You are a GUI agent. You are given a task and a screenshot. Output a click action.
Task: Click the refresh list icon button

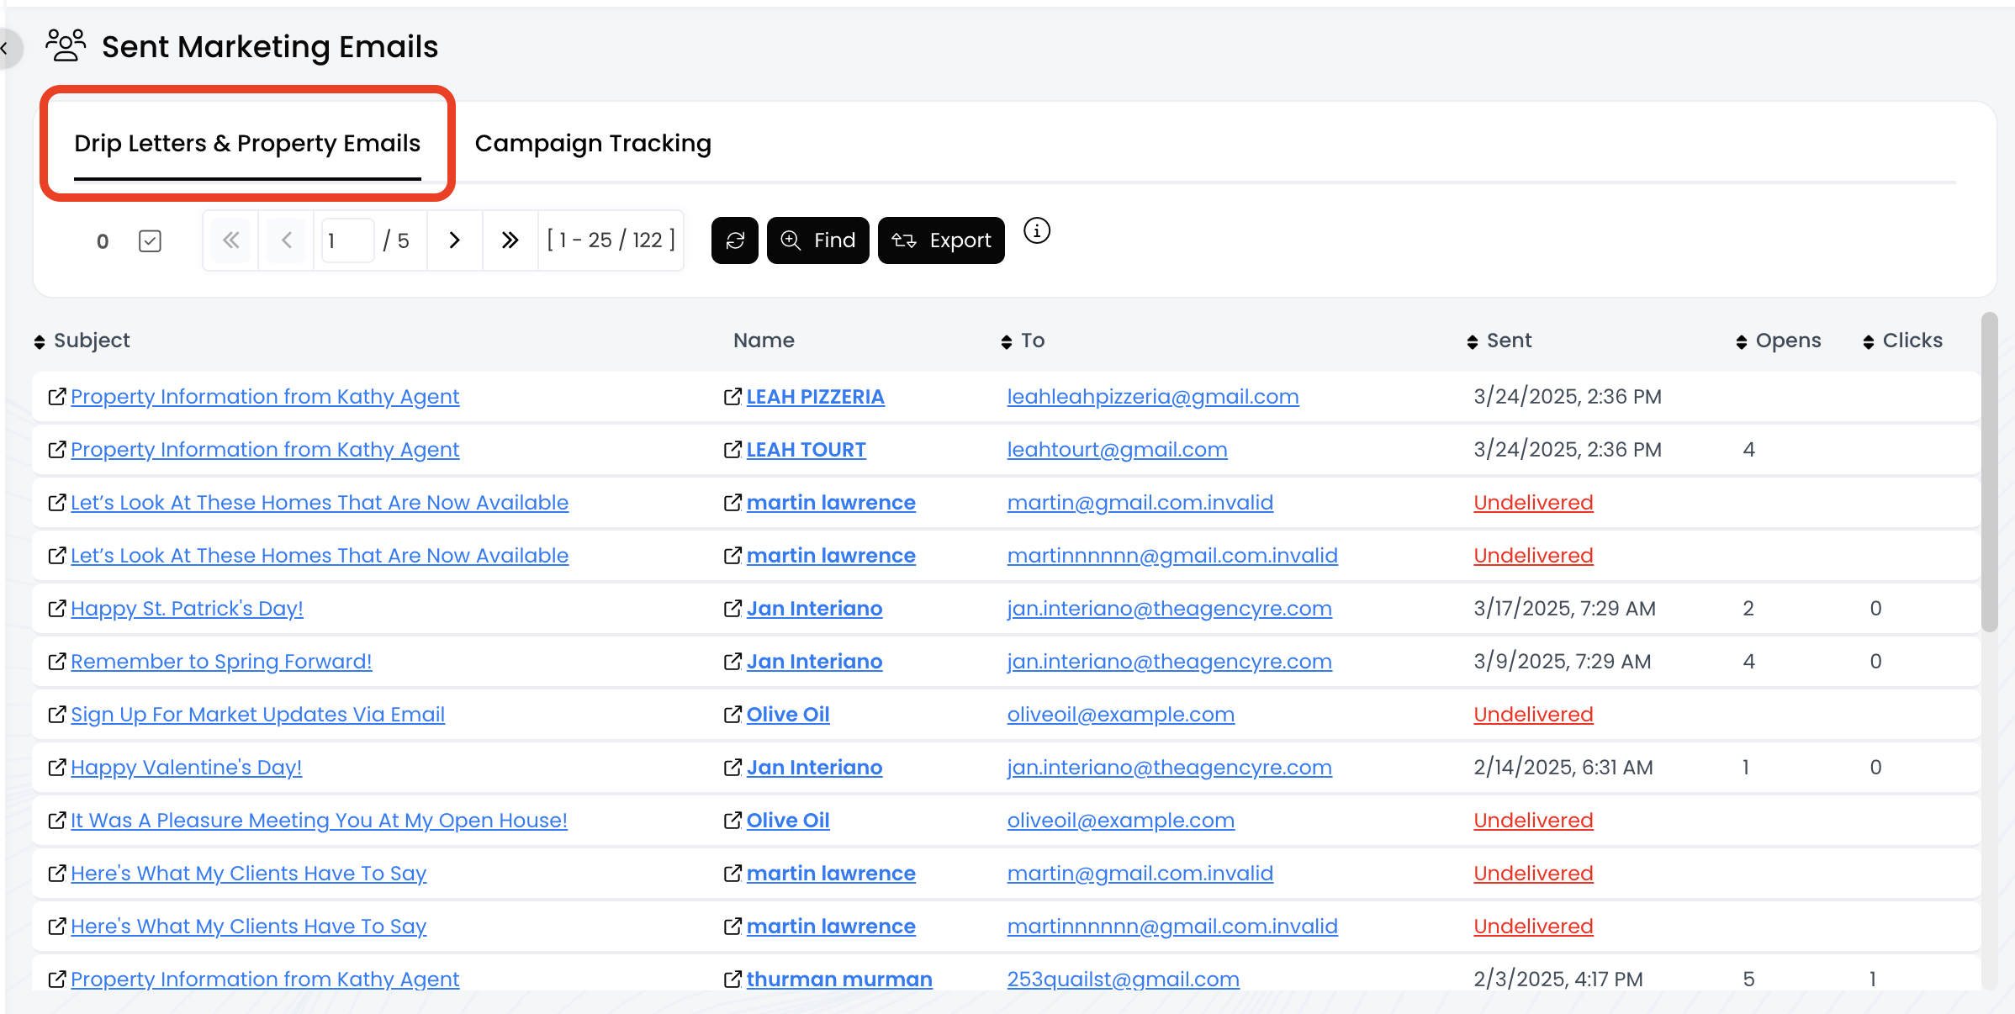(x=734, y=240)
